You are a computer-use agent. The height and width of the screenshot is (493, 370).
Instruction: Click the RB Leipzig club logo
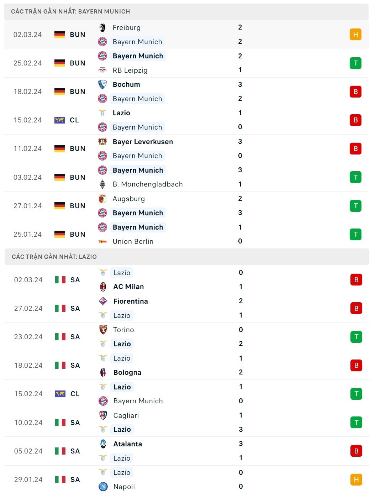coord(102,70)
